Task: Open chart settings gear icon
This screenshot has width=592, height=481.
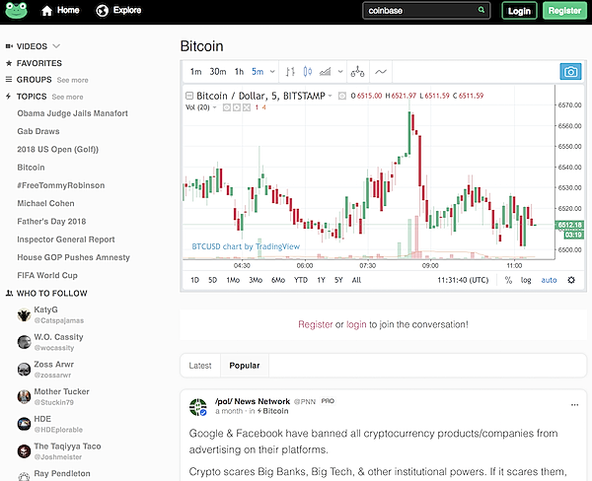Action: (x=571, y=280)
